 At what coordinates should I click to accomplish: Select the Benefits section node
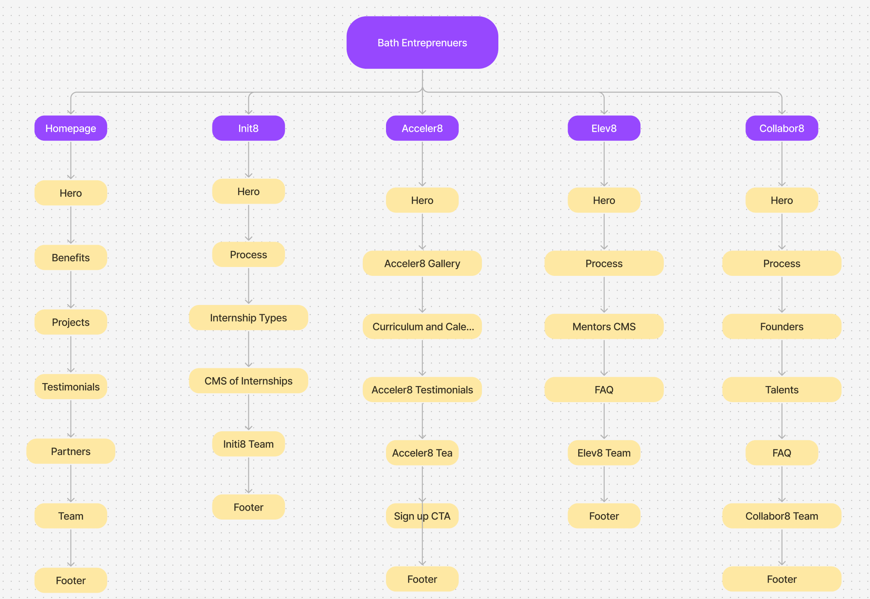click(x=71, y=258)
